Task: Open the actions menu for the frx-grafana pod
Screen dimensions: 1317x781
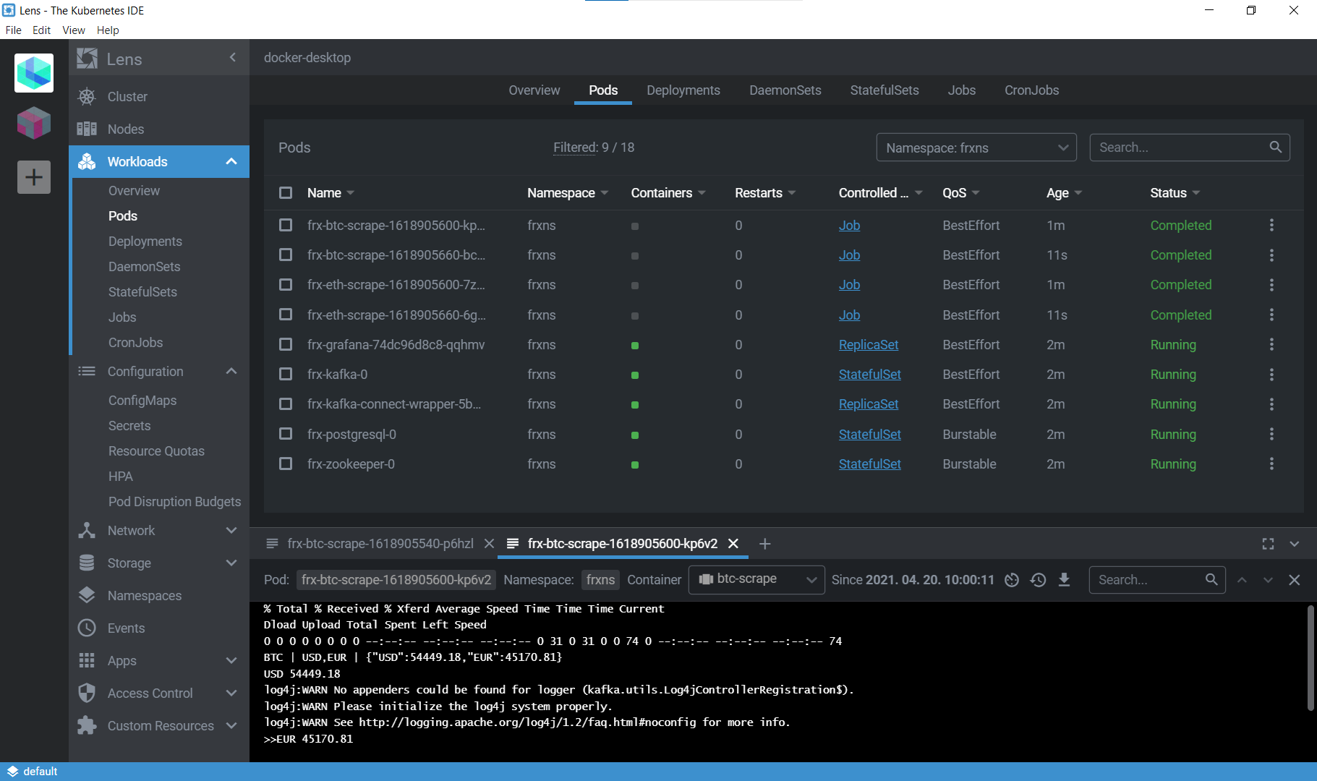Action: click(x=1271, y=345)
